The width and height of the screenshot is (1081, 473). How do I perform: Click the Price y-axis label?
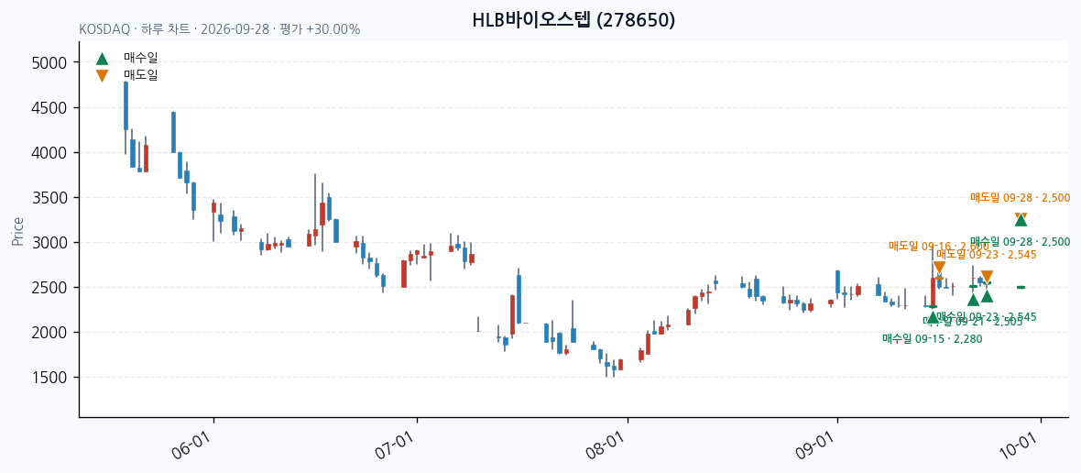[x=18, y=231]
